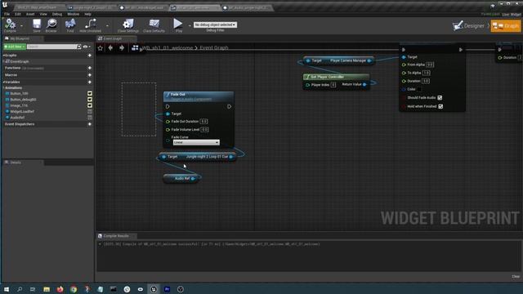523x294 pixels.
Task: Open the Color swatch on camera fade node
Action: tap(419, 89)
